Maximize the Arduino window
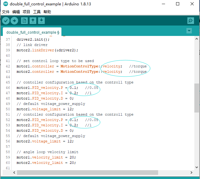This screenshot has height=179, width=200. [x=178, y=4]
